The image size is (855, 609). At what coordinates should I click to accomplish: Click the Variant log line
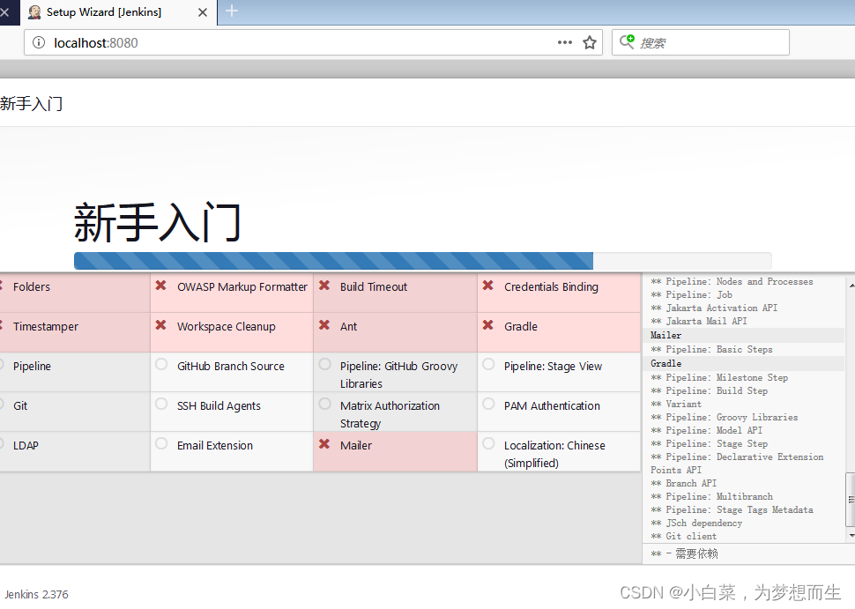point(676,404)
